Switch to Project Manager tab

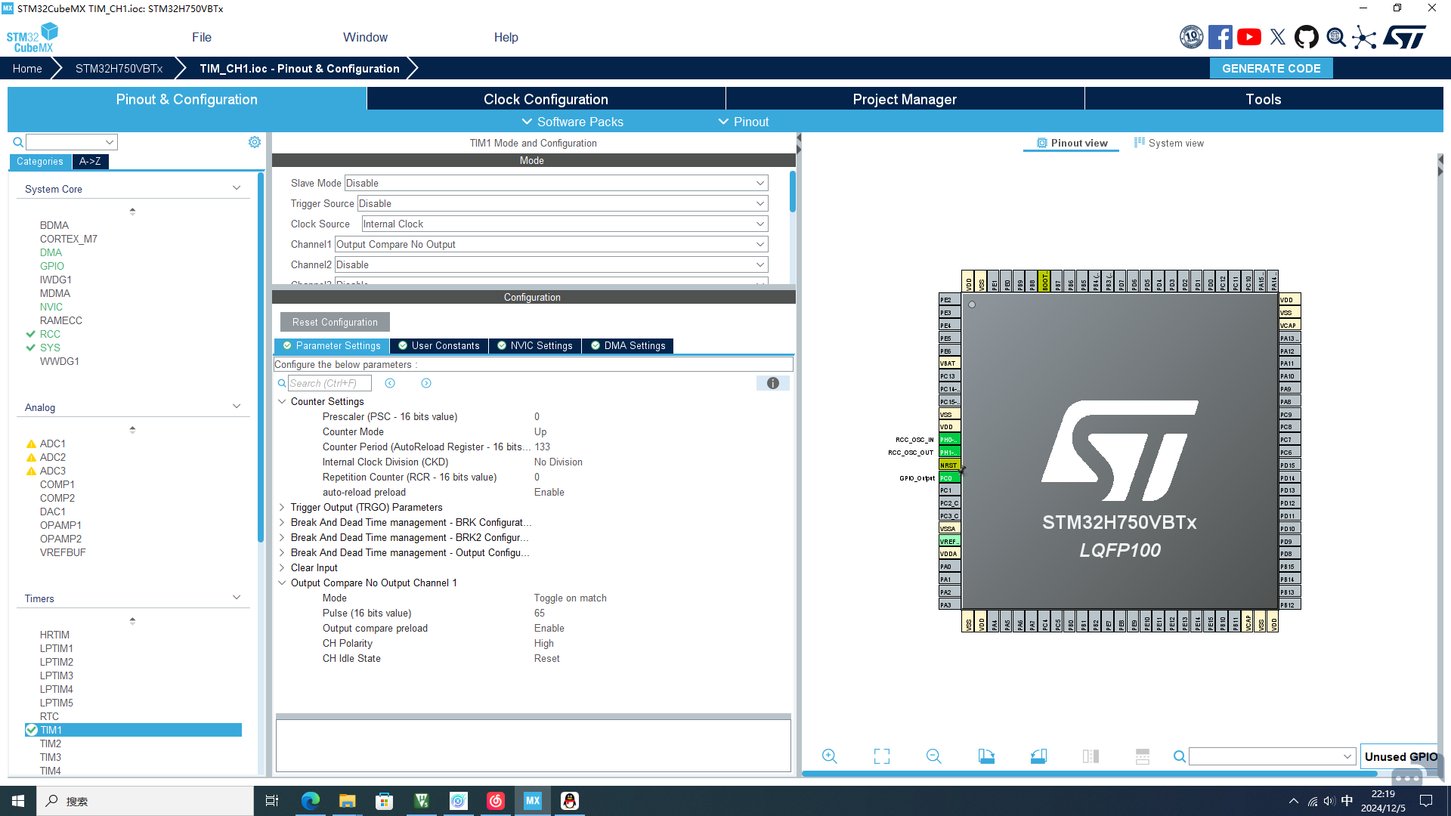905,99
